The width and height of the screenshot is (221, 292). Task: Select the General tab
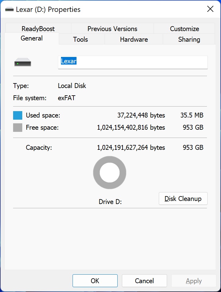pos(32,38)
